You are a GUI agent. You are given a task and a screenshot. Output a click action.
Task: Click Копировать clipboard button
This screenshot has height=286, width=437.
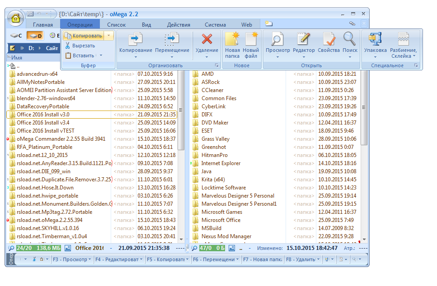84,36
